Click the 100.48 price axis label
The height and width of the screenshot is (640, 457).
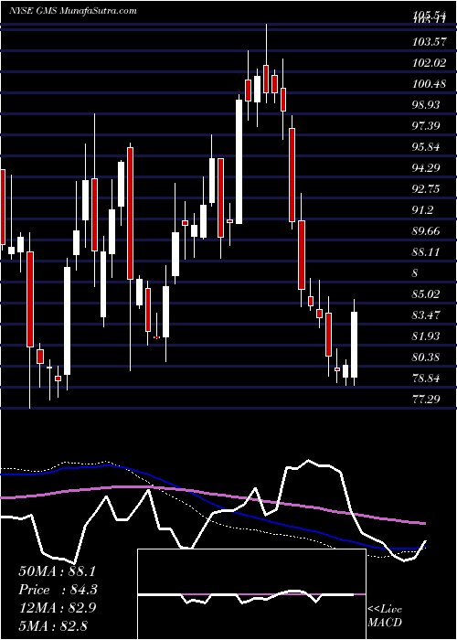429,84
